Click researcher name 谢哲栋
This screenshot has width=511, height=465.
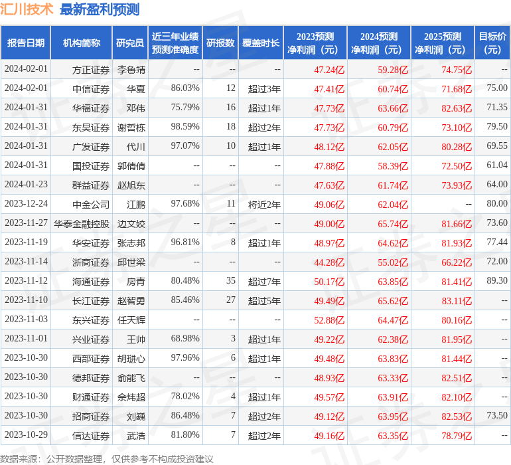pyautogui.click(x=131, y=128)
